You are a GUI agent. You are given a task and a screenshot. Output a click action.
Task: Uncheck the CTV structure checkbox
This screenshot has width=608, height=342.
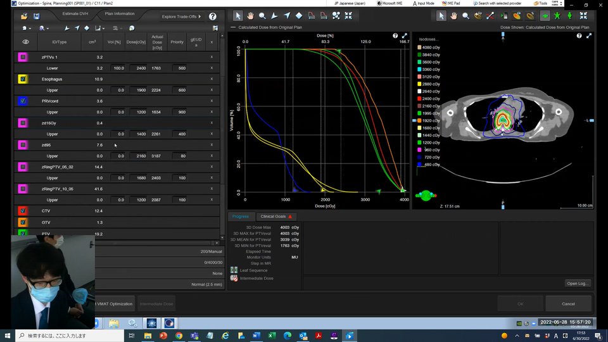pyautogui.click(x=23, y=211)
